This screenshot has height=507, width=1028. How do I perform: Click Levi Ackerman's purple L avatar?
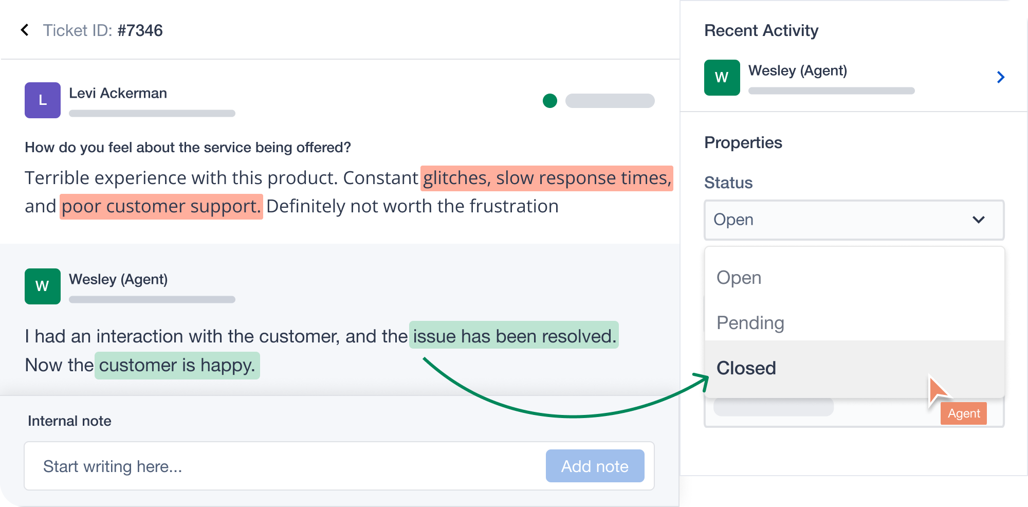(43, 100)
